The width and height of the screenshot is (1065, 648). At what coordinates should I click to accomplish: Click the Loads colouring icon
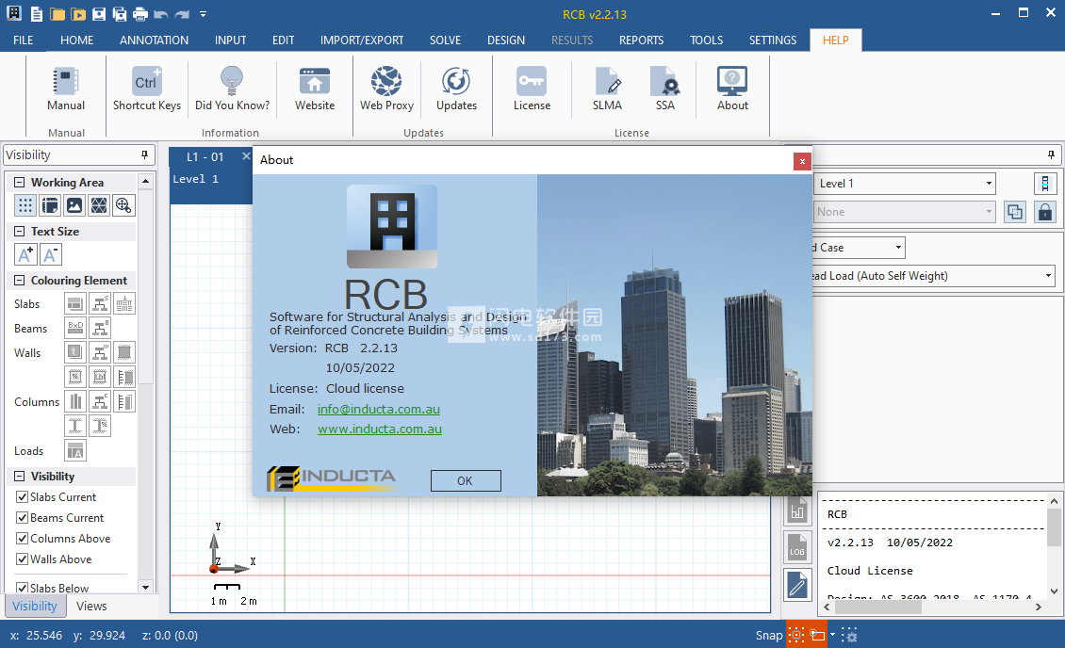[x=75, y=450]
